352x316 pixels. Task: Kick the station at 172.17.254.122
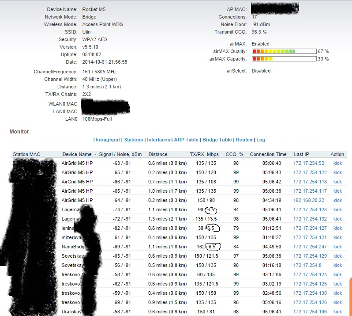337,172
